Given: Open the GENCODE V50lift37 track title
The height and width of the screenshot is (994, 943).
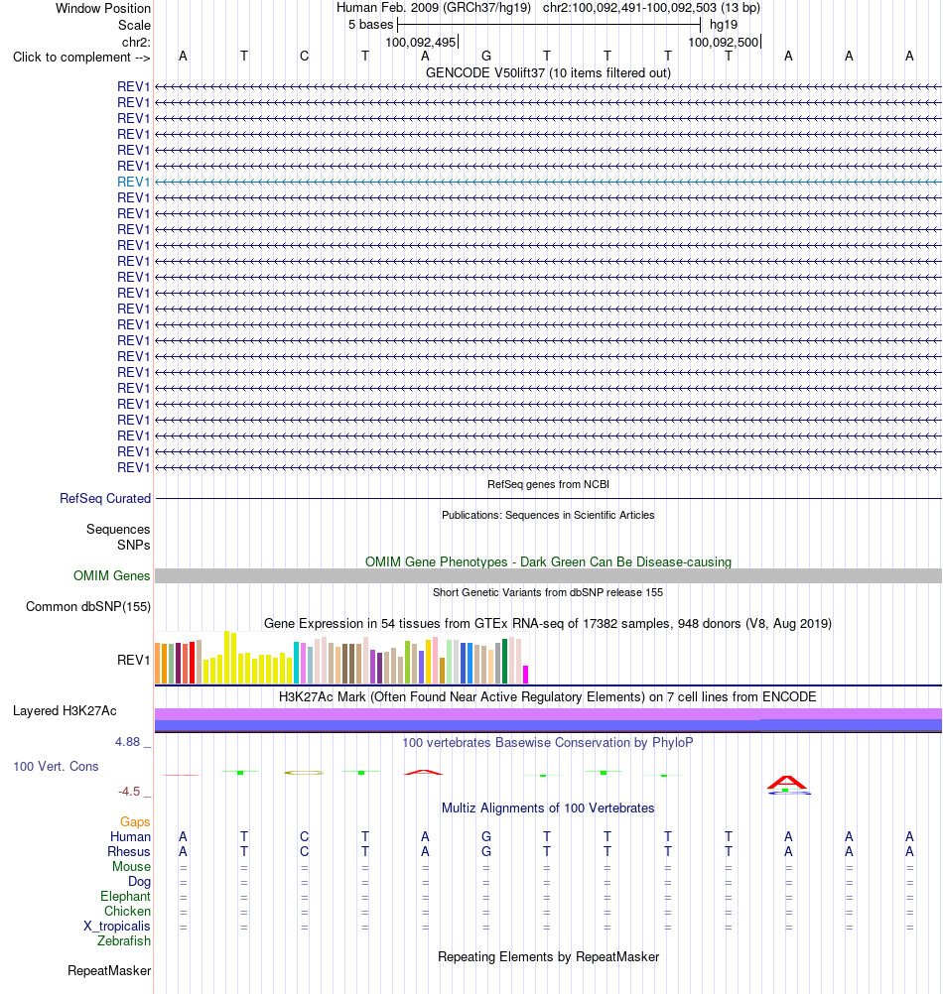Looking at the screenshot, I should tap(548, 72).
